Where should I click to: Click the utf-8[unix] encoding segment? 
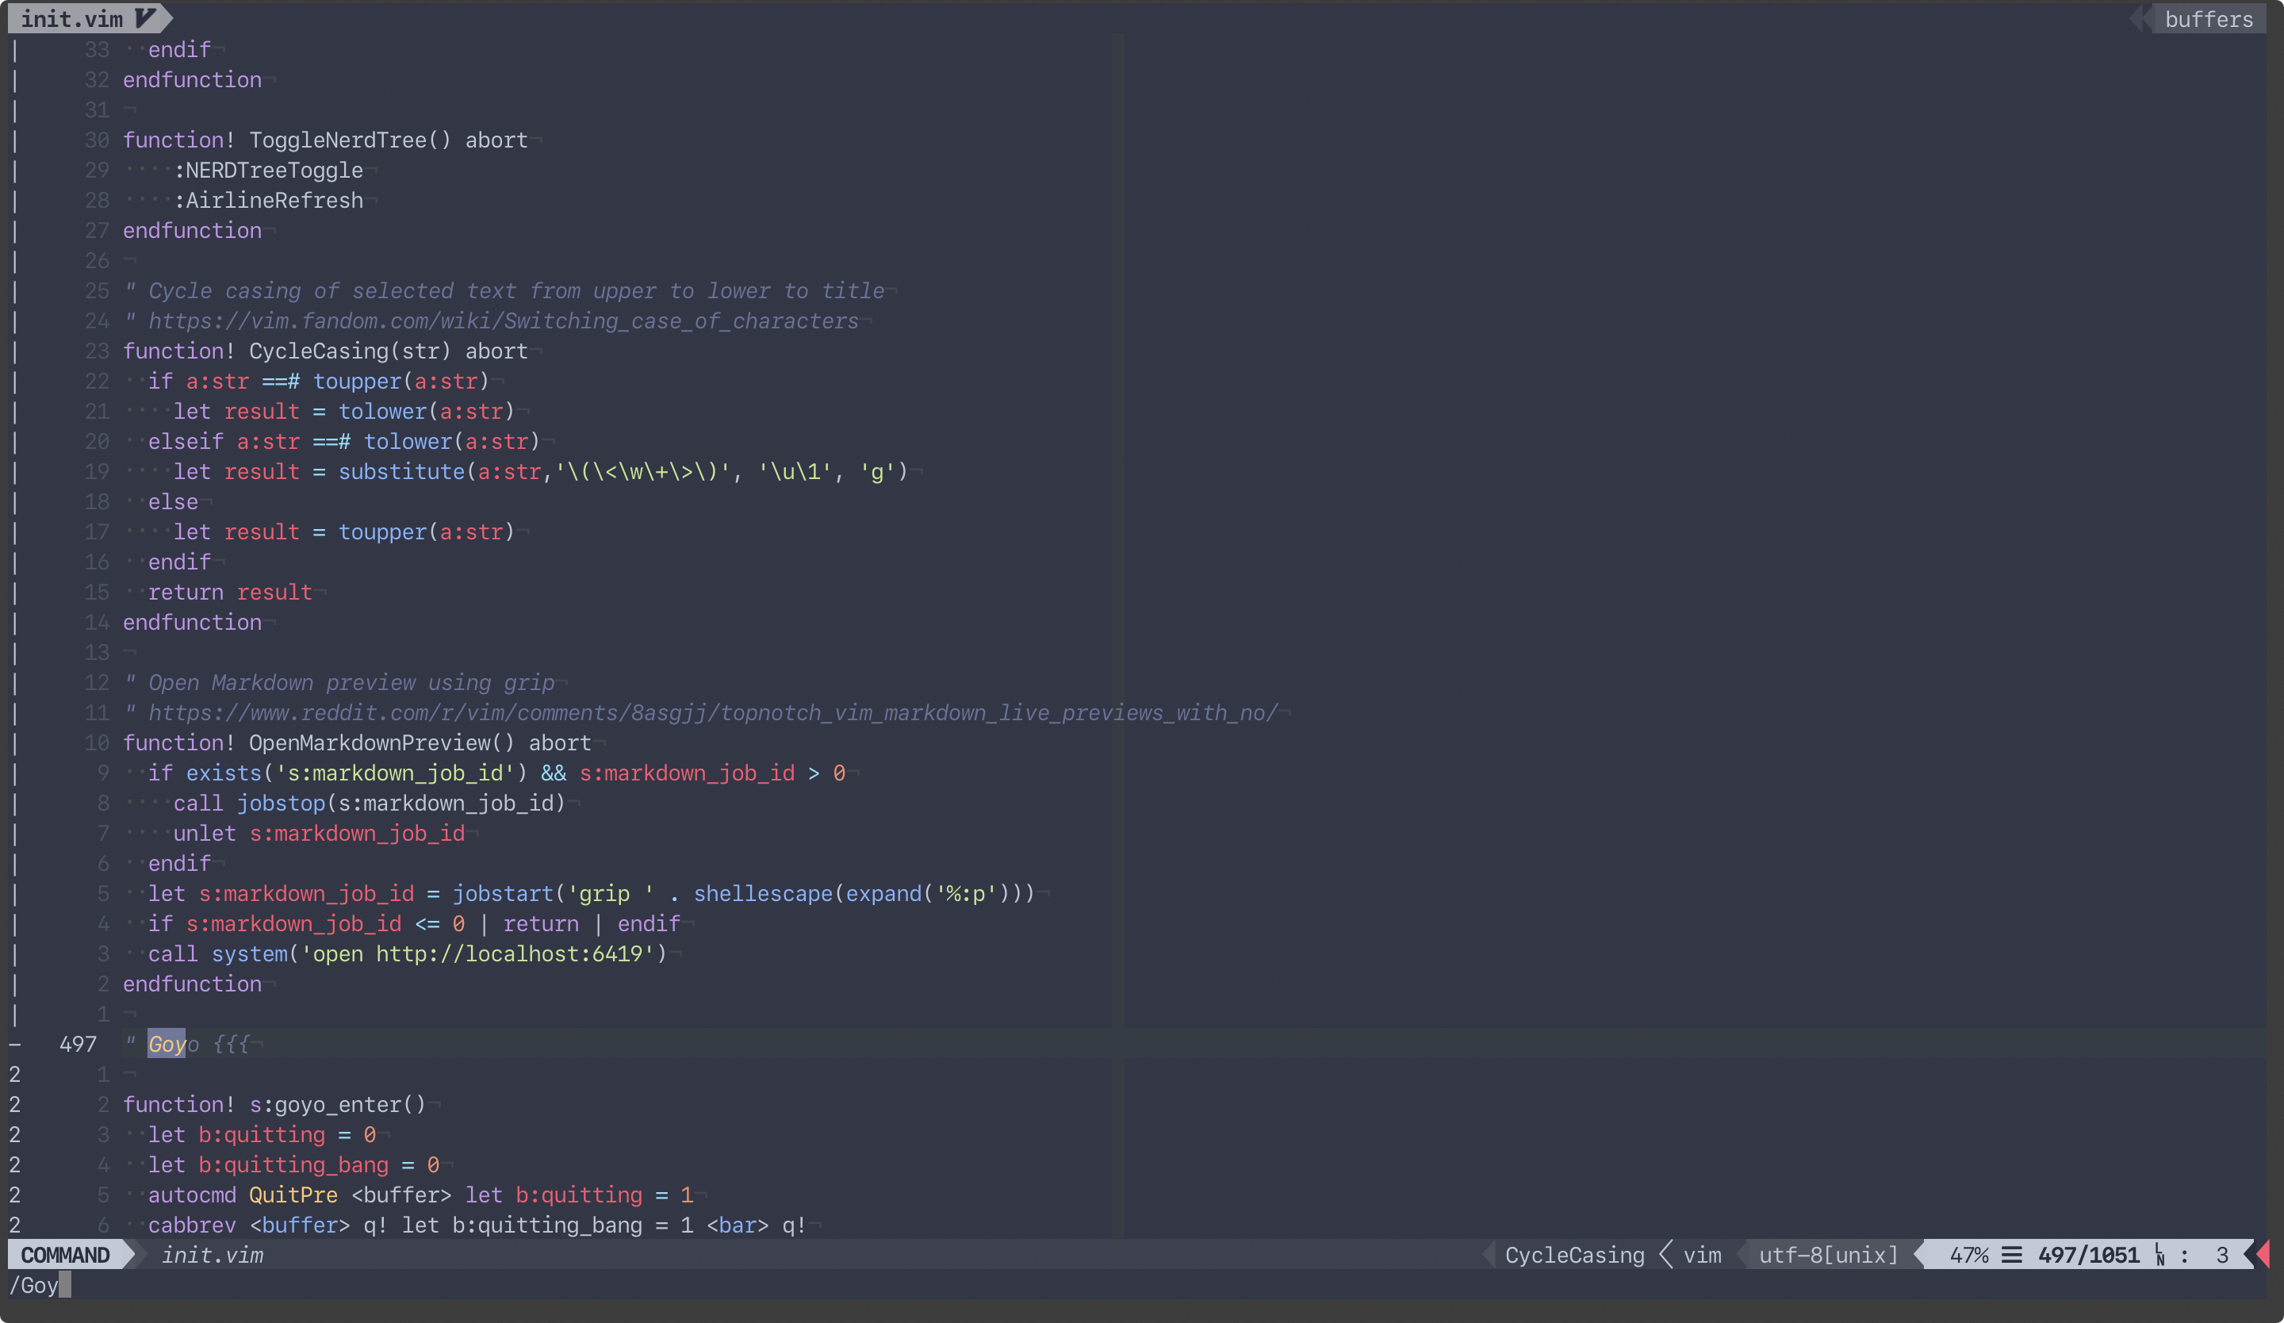pos(1827,1255)
